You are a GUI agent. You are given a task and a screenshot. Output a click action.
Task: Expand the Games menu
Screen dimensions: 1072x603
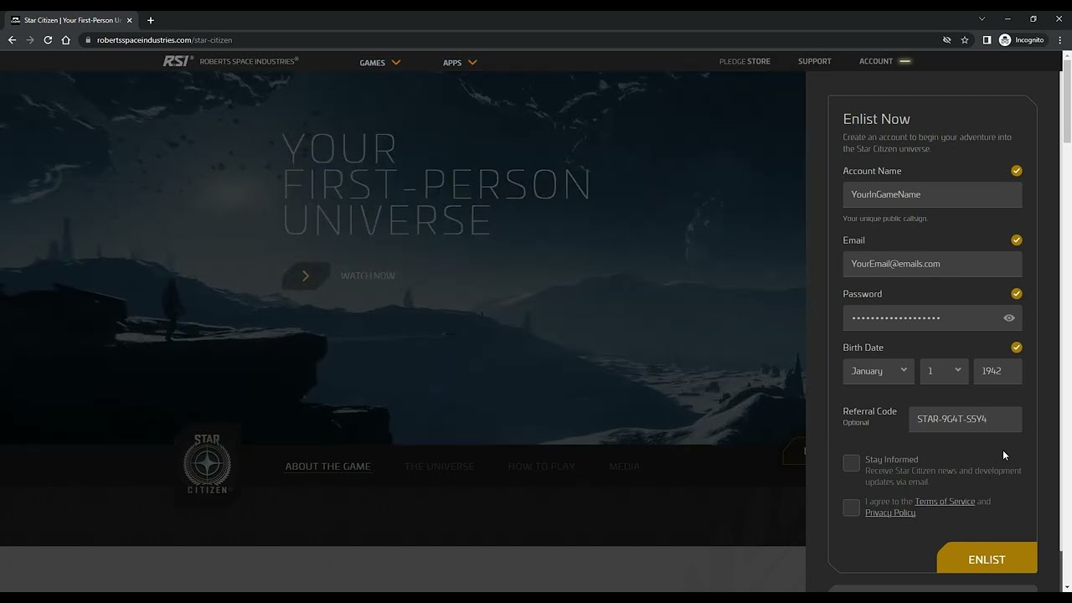tap(380, 62)
